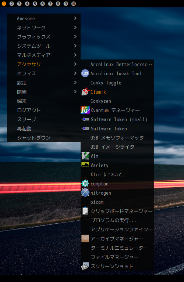
Task: Switch to workspace tag 1
Action: pyautogui.click(x=4, y=4)
